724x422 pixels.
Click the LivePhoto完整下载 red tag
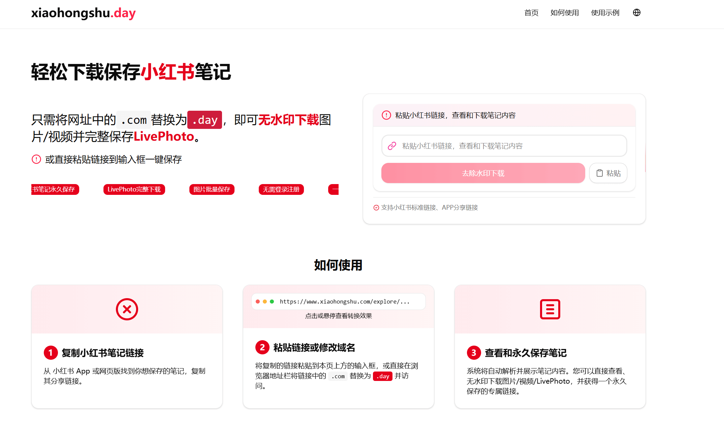(x=134, y=189)
